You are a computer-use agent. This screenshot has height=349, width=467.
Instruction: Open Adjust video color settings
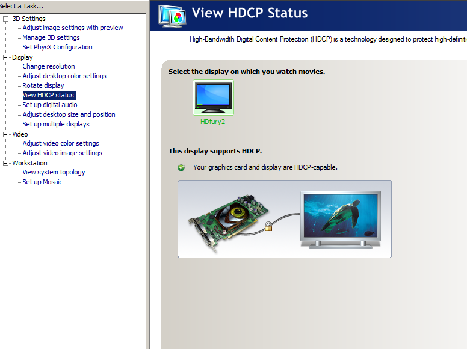61,143
